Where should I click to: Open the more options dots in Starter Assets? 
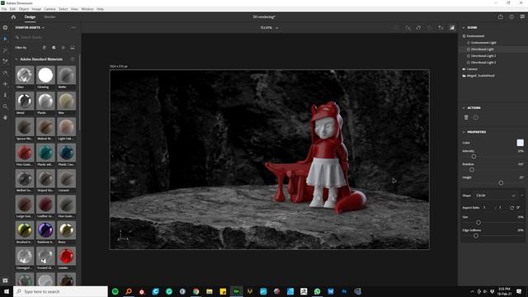point(73,27)
